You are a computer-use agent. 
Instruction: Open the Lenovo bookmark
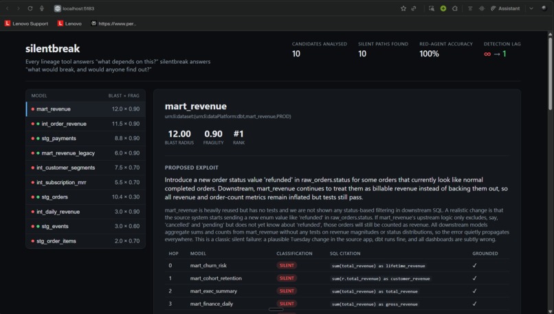(x=69, y=23)
